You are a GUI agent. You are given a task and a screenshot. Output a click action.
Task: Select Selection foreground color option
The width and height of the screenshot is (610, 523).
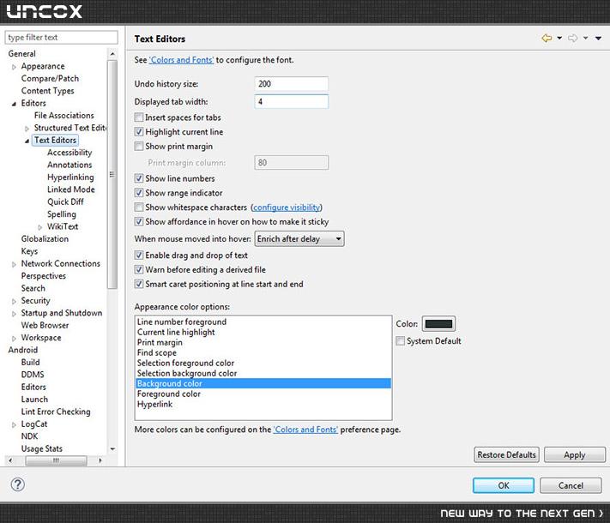(x=263, y=363)
